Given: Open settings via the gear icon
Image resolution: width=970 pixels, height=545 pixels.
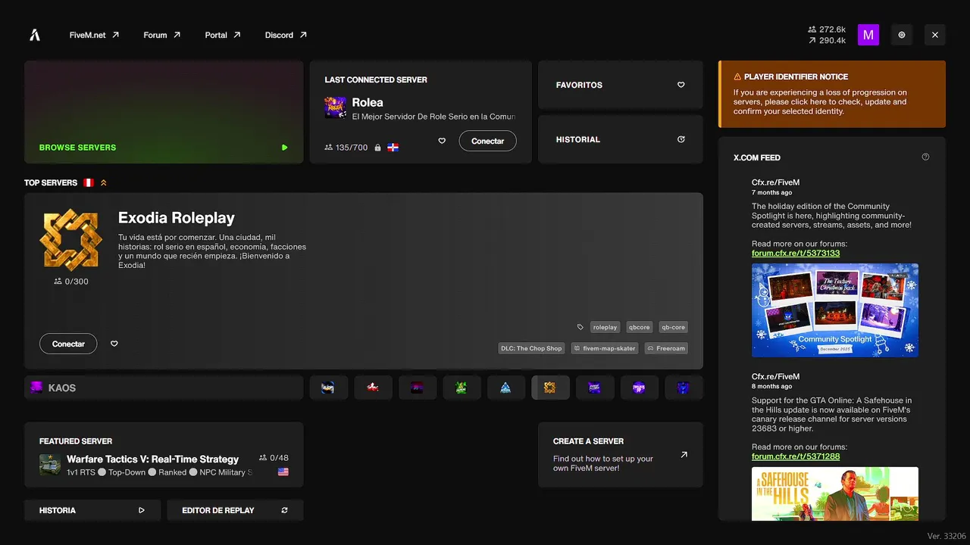Looking at the screenshot, I should tap(902, 35).
